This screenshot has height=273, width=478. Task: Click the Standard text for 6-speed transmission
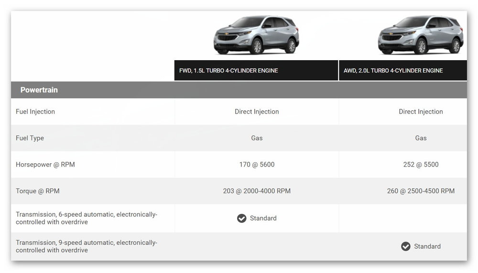[x=263, y=218]
